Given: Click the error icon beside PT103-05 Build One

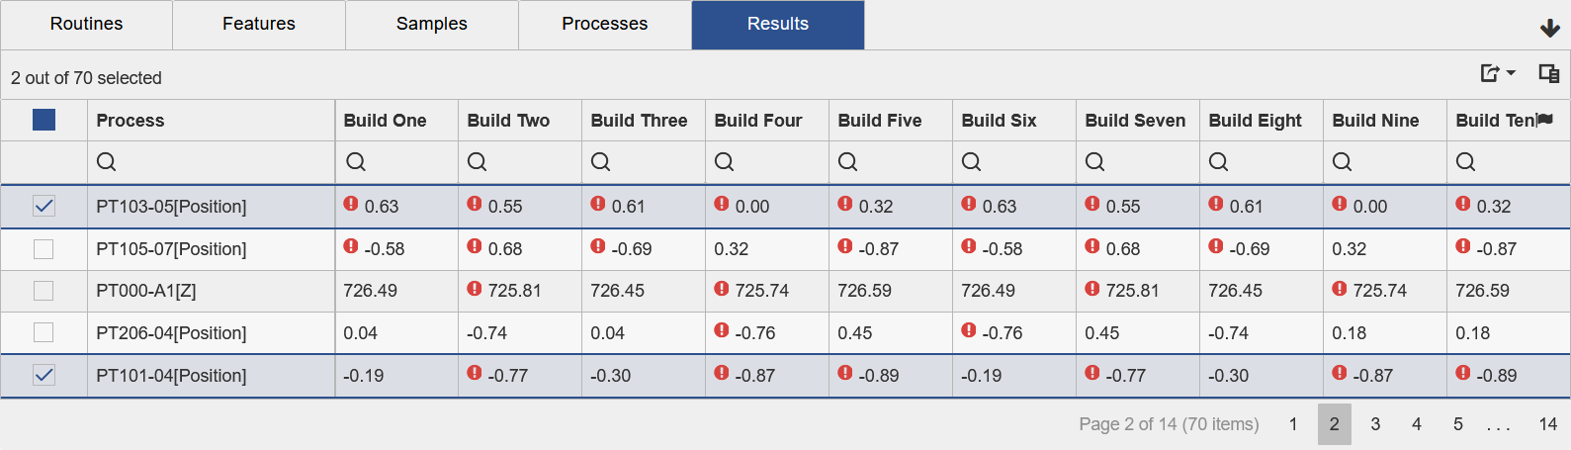Looking at the screenshot, I should pyautogui.click(x=351, y=204).
